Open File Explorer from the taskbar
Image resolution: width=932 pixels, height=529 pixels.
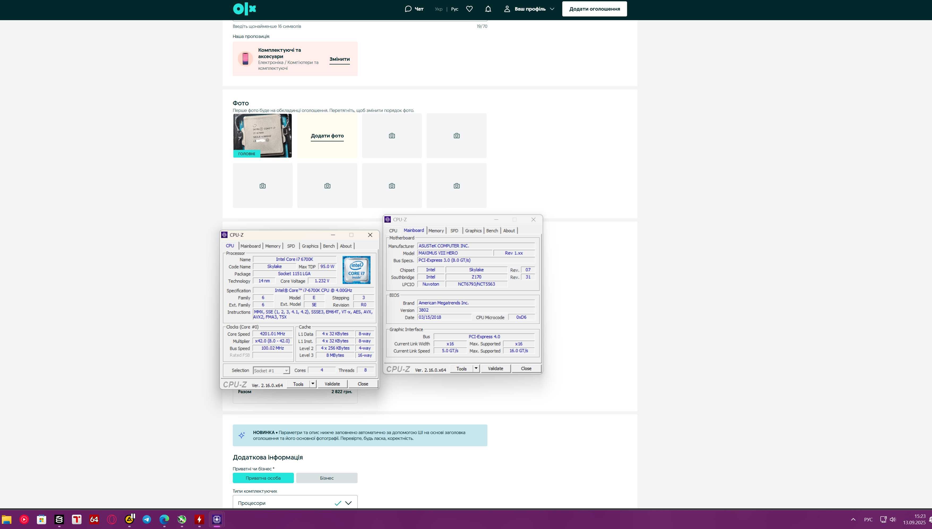click(x=7, y=519)
